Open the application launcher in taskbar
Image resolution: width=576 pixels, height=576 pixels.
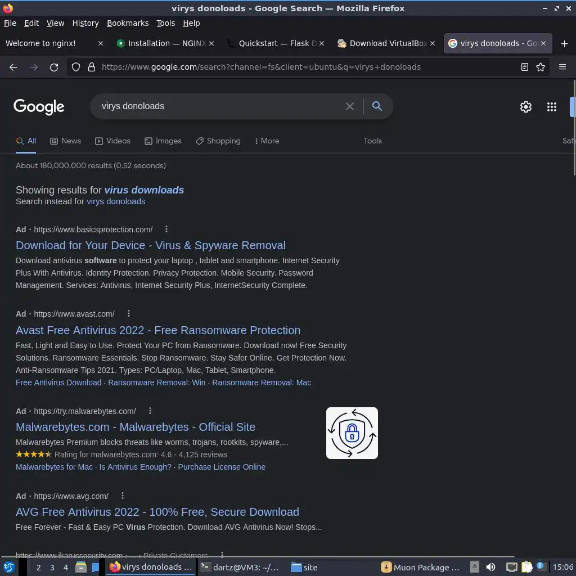(x=9, y=567)
